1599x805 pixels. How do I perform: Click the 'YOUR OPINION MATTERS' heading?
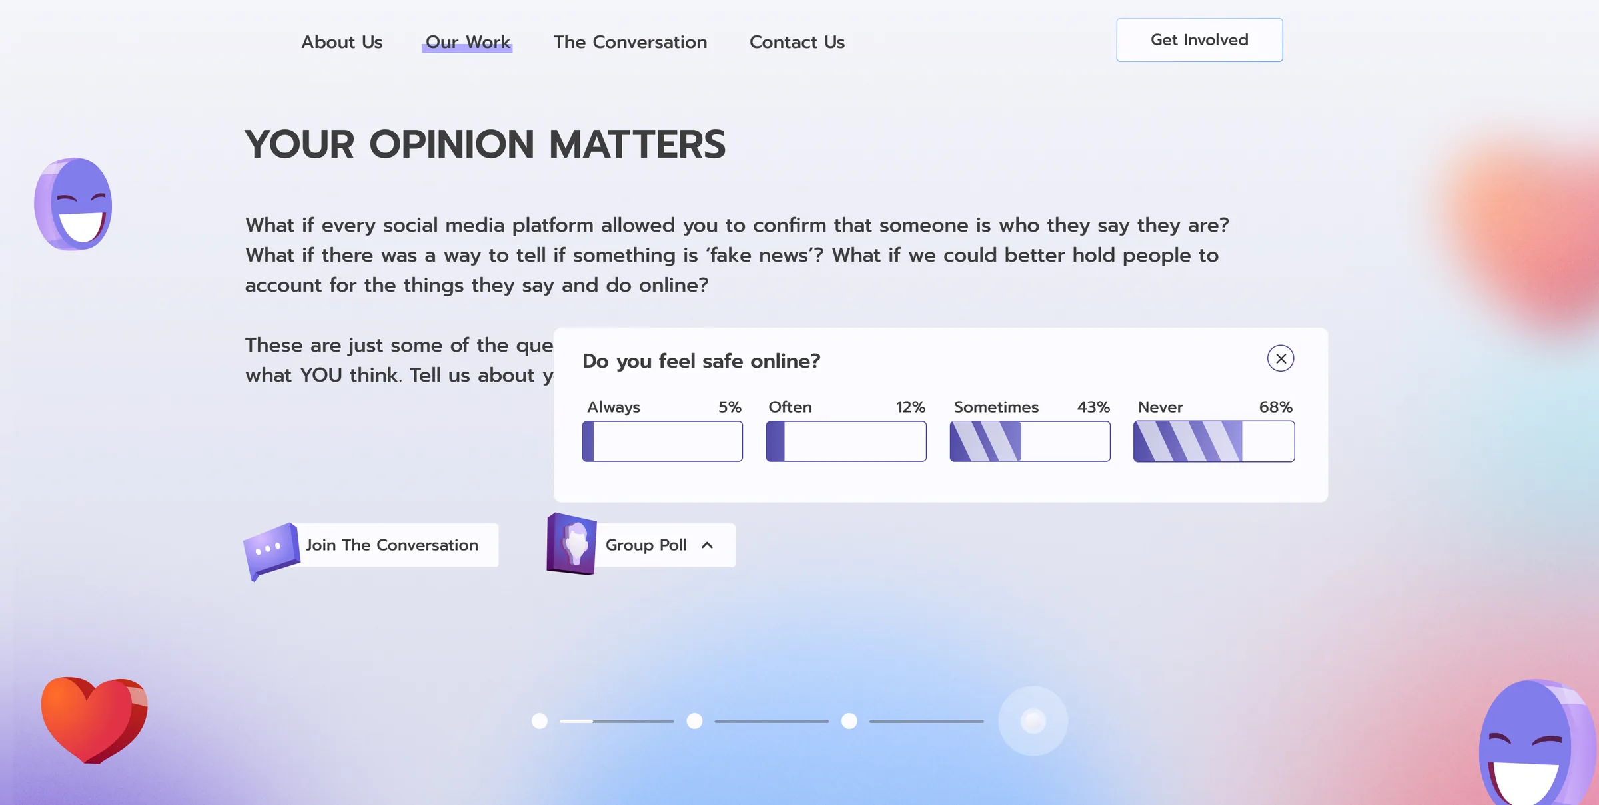(x=485, y=144)
